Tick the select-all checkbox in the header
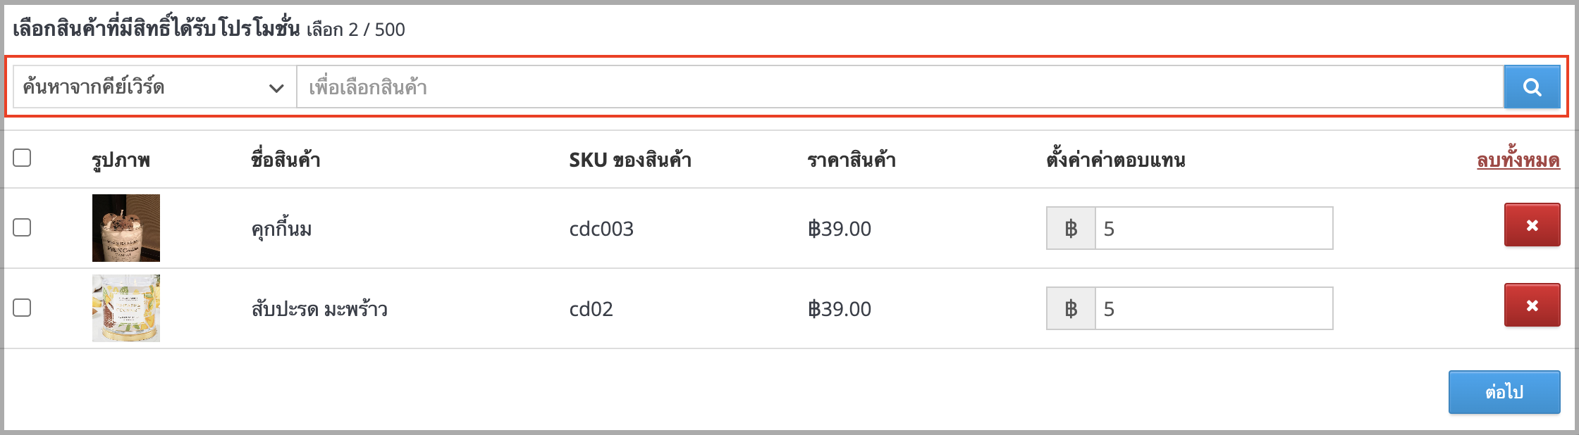 pos(22,158)
